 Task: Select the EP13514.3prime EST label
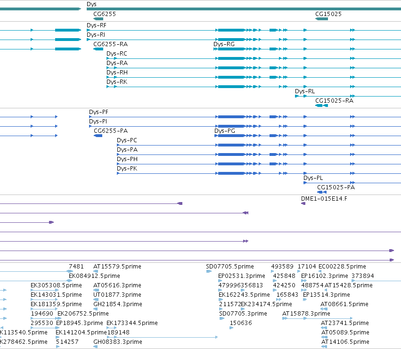tap(327, 295)
